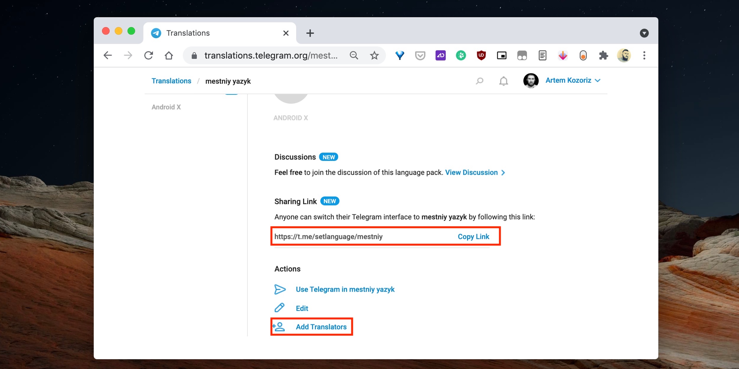
Task: Click the add-person icon beside Add Translators
Action: click(278, 326)
